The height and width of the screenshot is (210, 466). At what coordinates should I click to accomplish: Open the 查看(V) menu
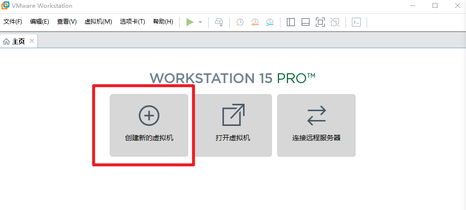67,22
